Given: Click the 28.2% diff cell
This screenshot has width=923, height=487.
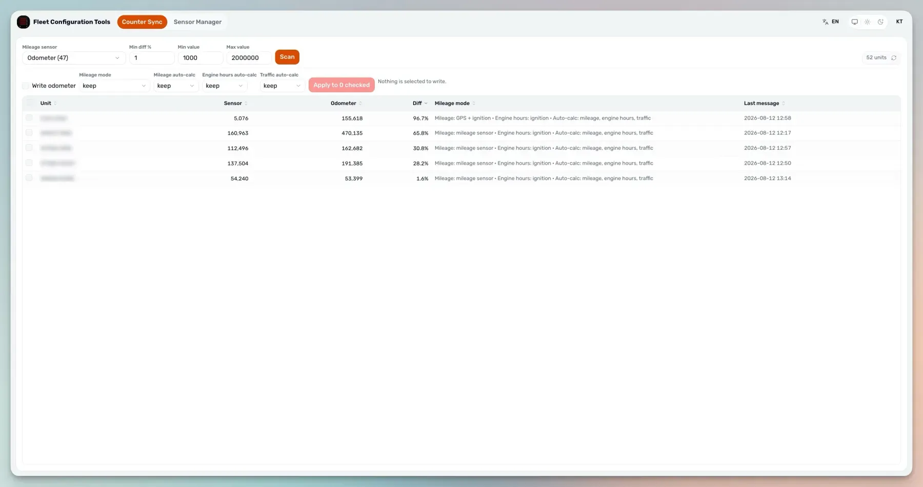Looking at the screenshot, I should click(420, 164).
